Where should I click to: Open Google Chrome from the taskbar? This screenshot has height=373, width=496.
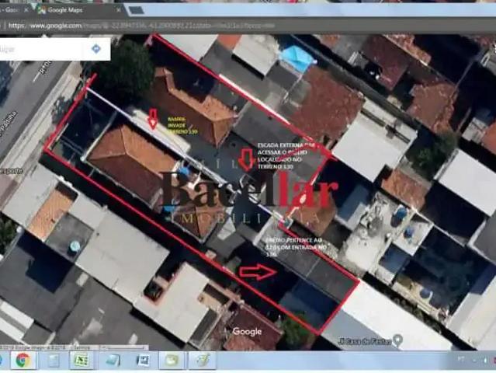[23, 361]
